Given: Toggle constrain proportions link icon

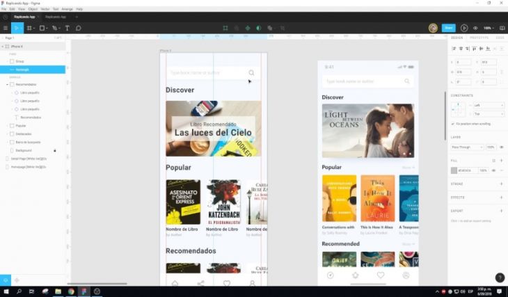Looking at the screenshot, I should point(502,72).
